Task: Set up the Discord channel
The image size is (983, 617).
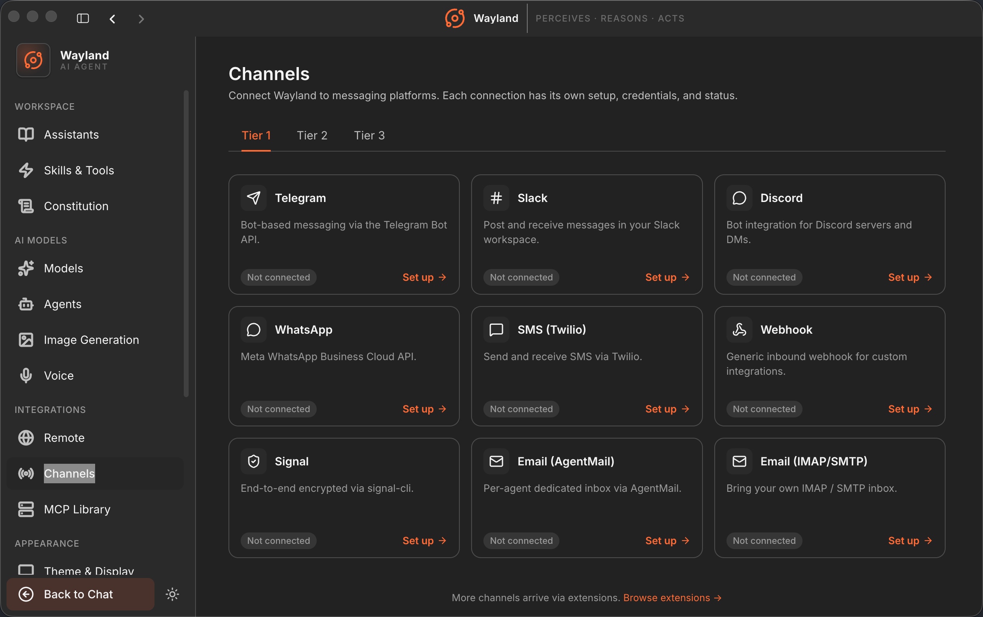Action: pyautogui.click(x=910, y=278)
